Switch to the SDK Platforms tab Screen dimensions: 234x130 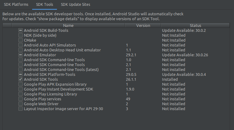tap(16, 5)
